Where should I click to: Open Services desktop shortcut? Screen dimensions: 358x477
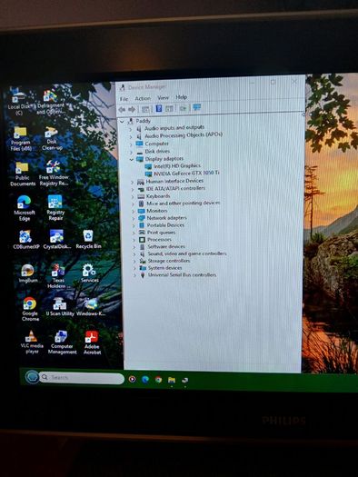89,273
